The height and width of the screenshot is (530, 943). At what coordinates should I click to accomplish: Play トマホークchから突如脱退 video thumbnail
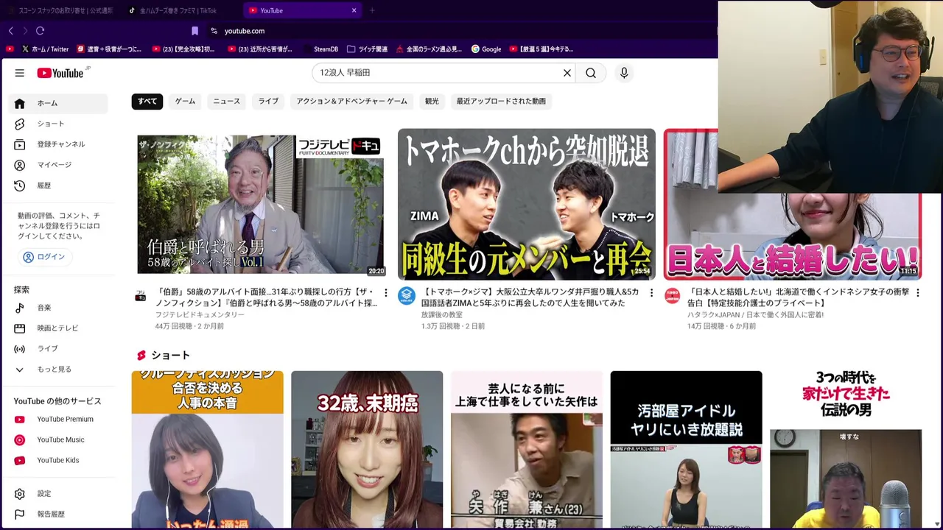(x=526, y=205)
